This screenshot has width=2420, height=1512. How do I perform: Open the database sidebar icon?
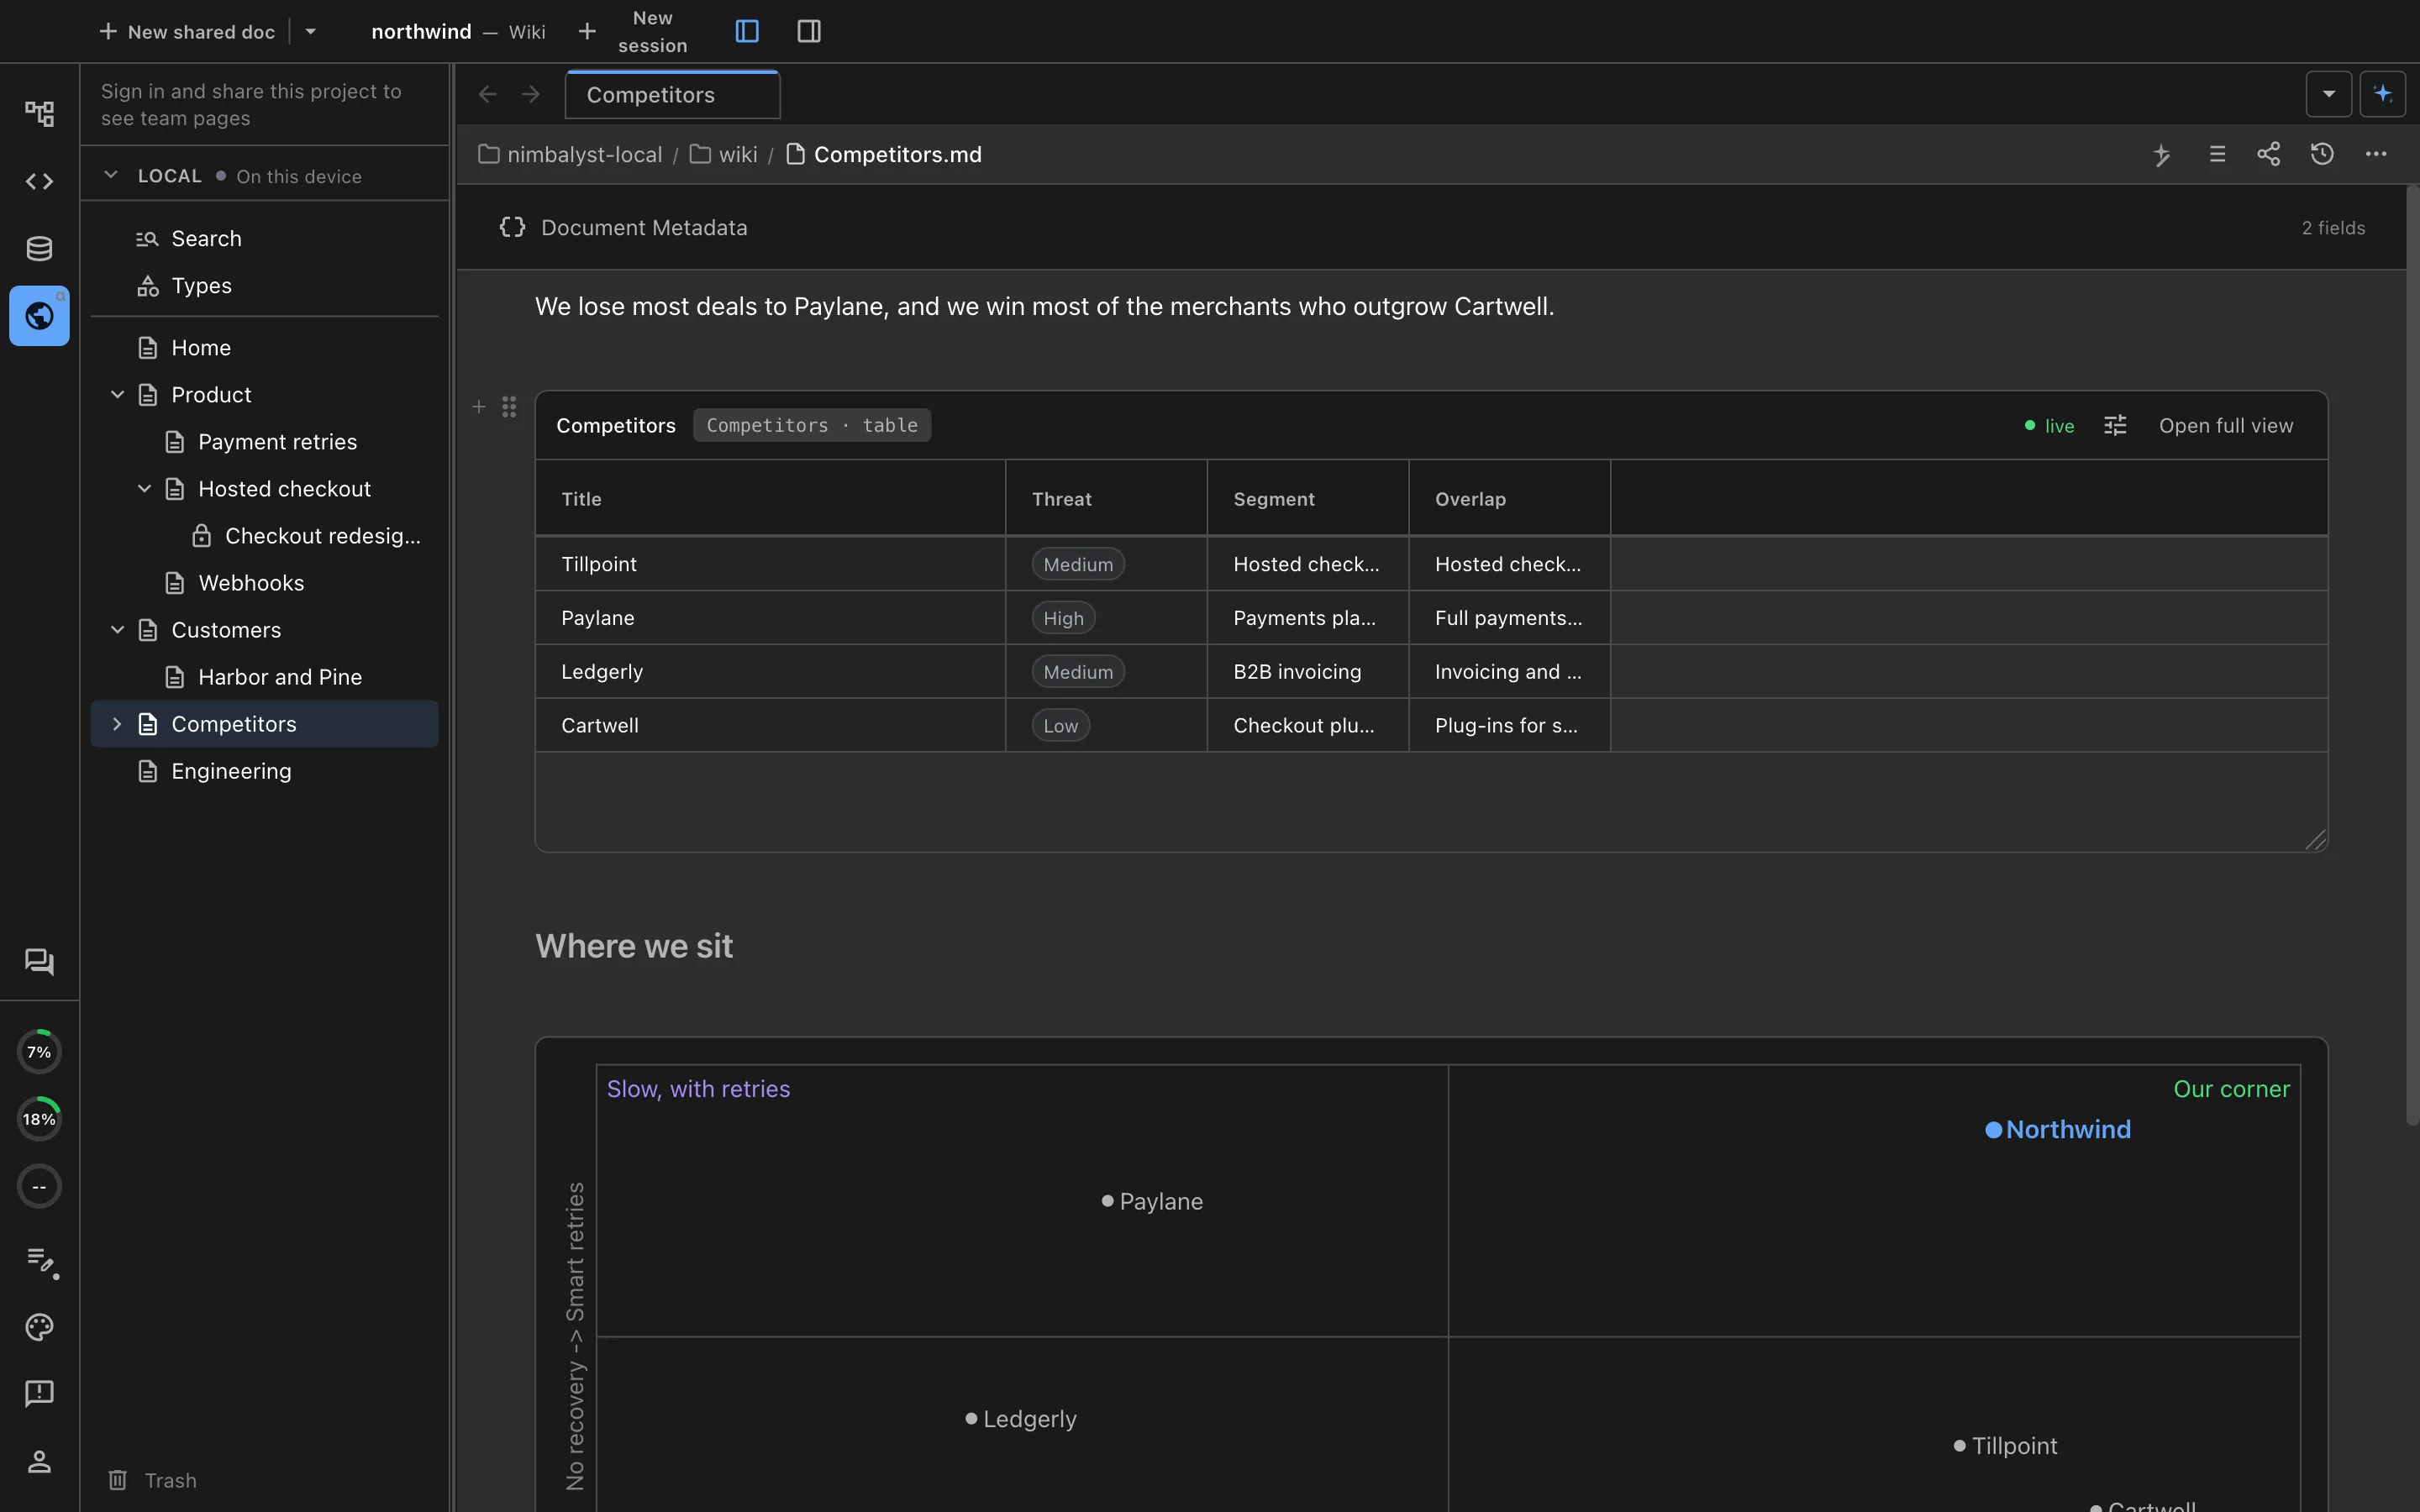click(x=39, y=248)
